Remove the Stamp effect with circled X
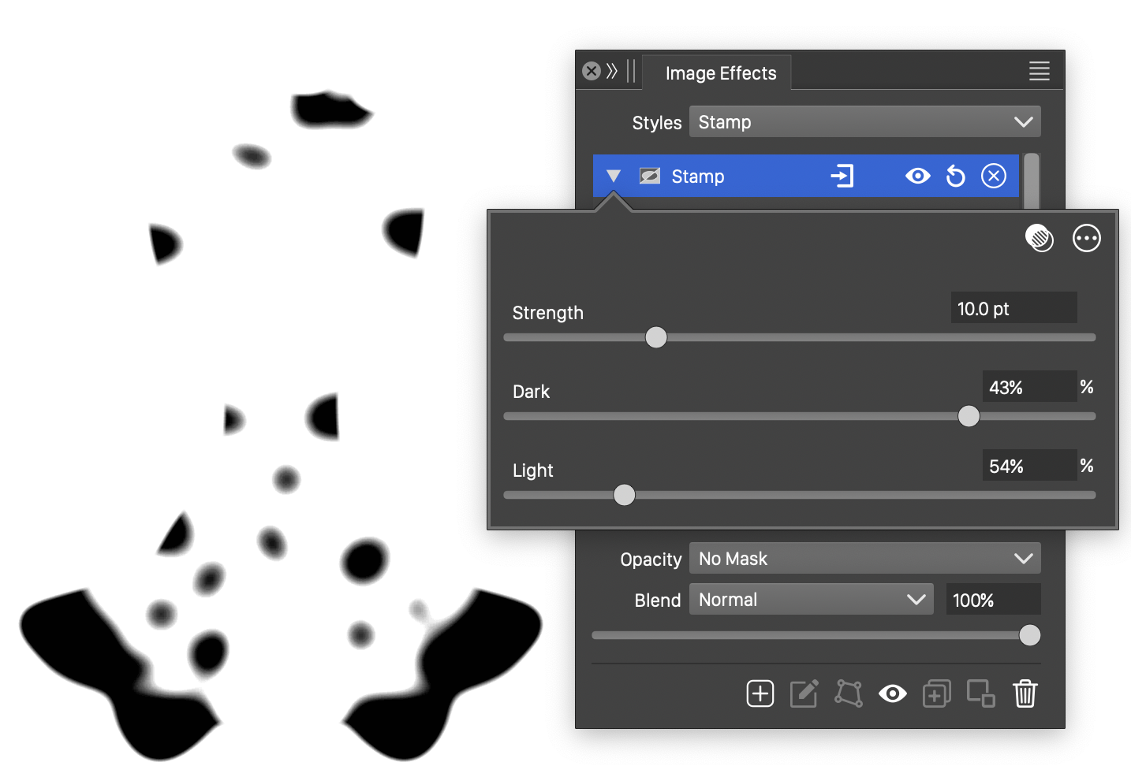Image resolution: width=1131 pixels, height=777 pixels. [994, 176]
